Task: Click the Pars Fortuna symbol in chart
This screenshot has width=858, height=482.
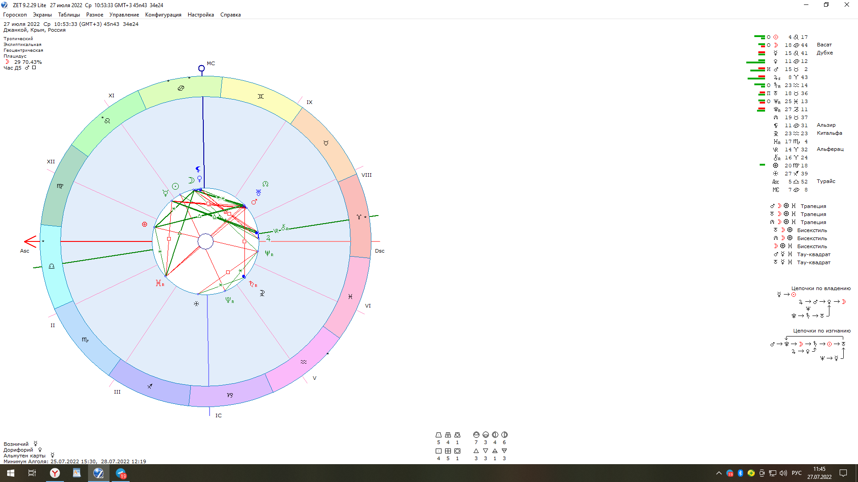Action: [x=144, y=224]
